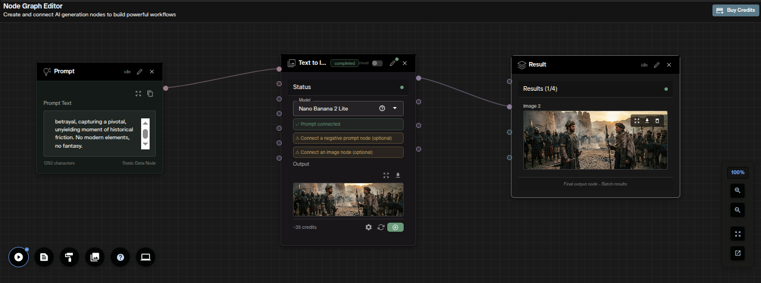Screen dimensions: 761x283
Task: Close the Result node
Action: (x=669, y=65)
